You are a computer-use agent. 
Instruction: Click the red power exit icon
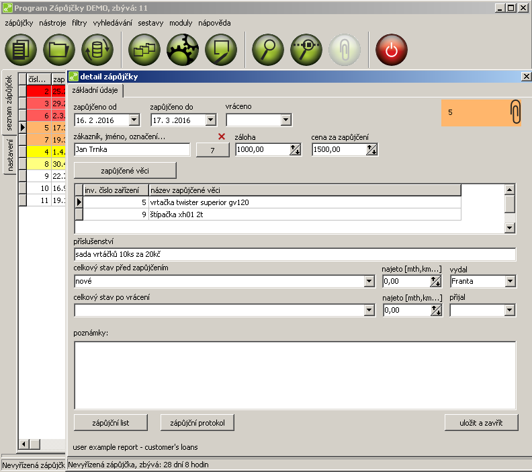391,50
